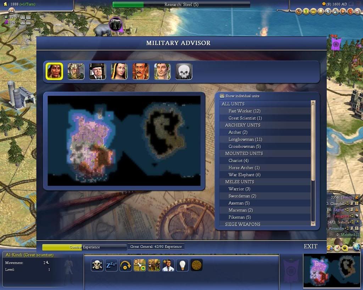Activate the Go To map action

[140, 265]
